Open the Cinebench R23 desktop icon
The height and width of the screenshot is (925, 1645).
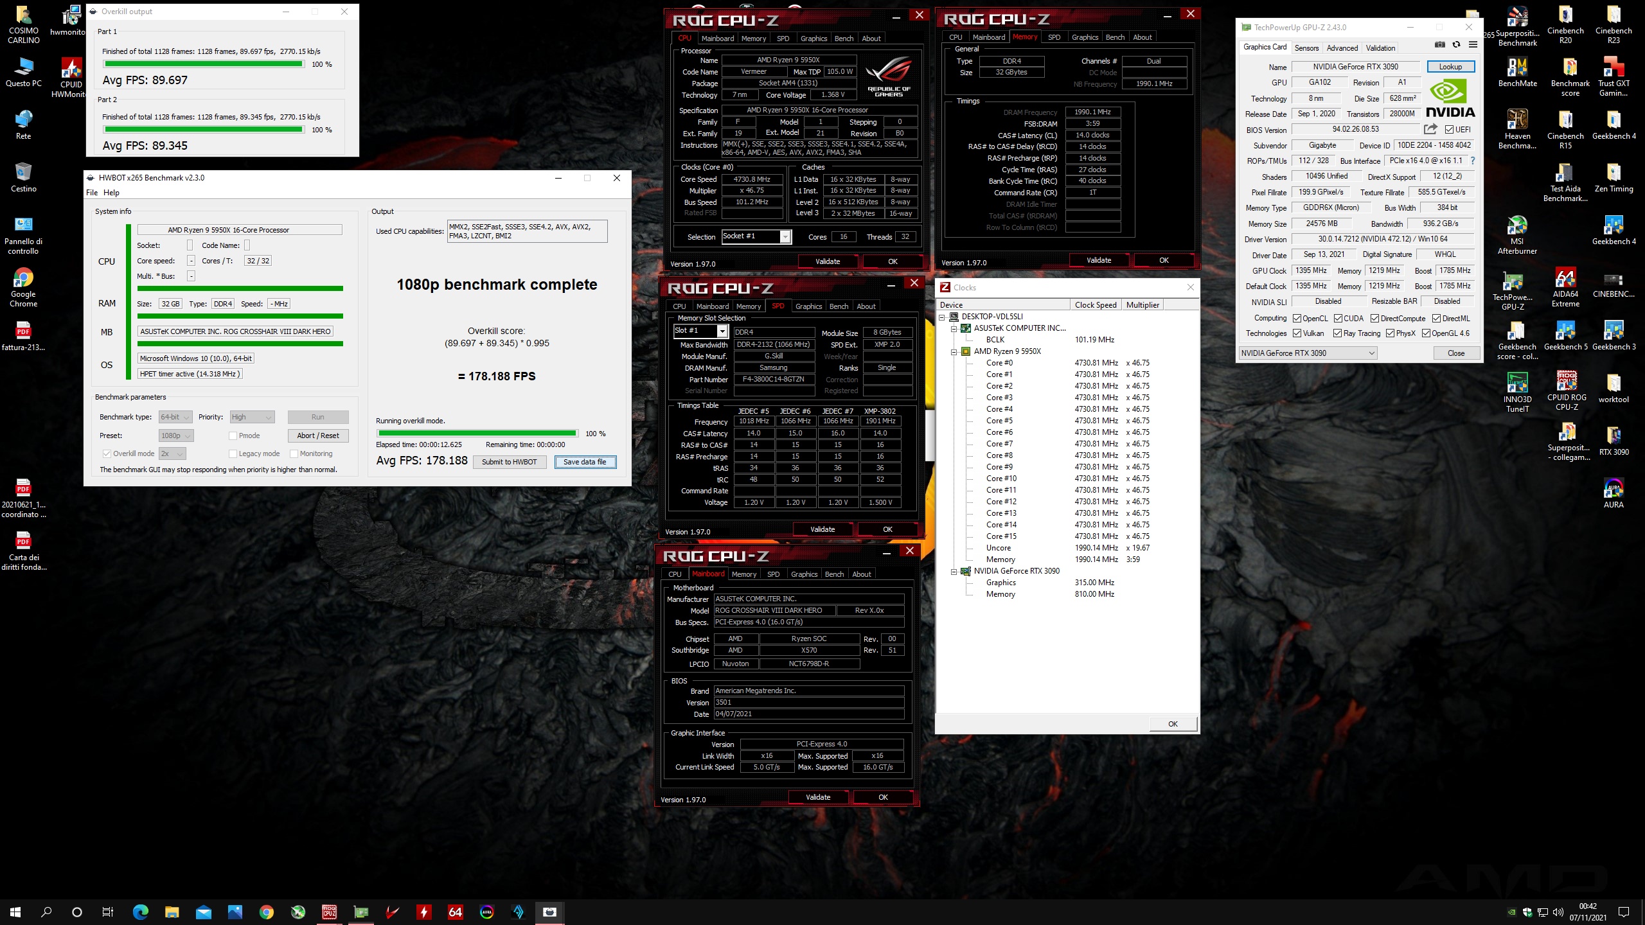[x=1614, y=26]
